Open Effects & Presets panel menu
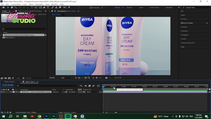 [x=207, y=23]
